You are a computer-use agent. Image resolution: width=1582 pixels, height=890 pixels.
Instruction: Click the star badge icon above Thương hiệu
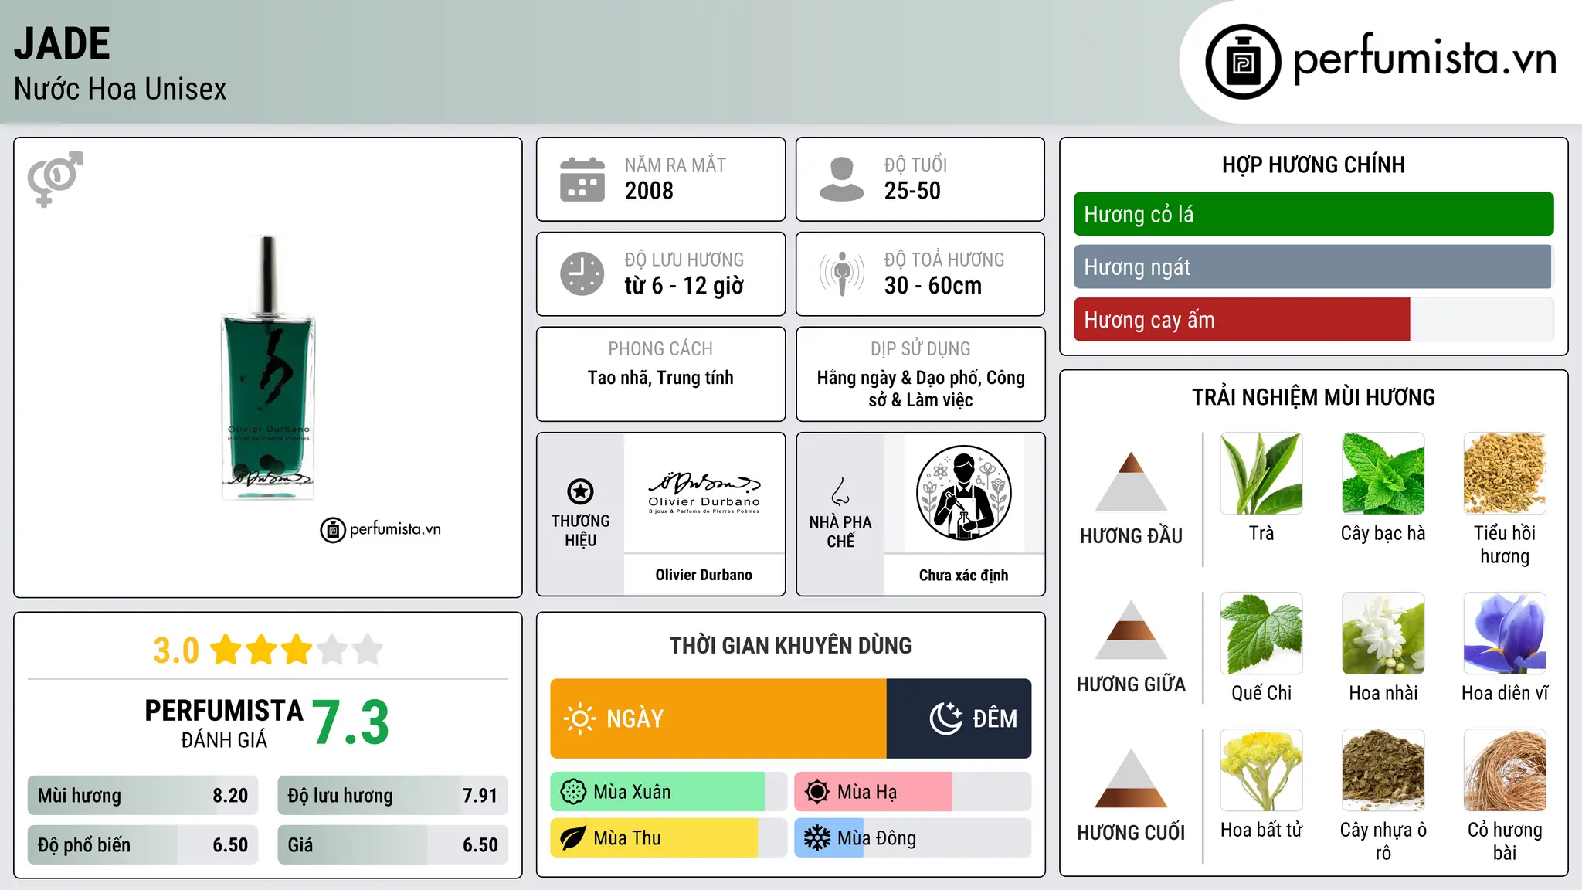(580, 491)
